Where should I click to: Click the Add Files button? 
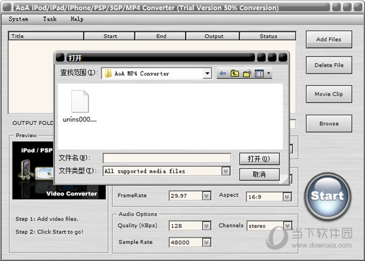[328, 39]
